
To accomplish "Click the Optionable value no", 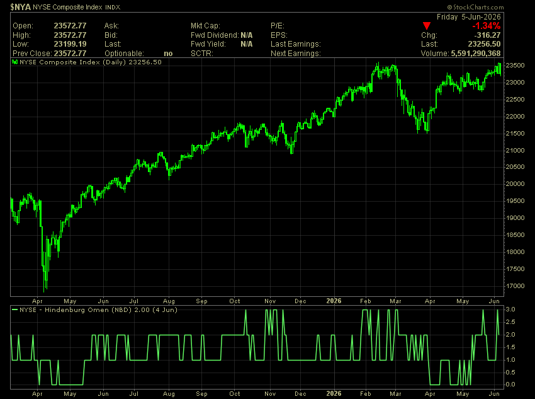I will click(x=168, y=54).
